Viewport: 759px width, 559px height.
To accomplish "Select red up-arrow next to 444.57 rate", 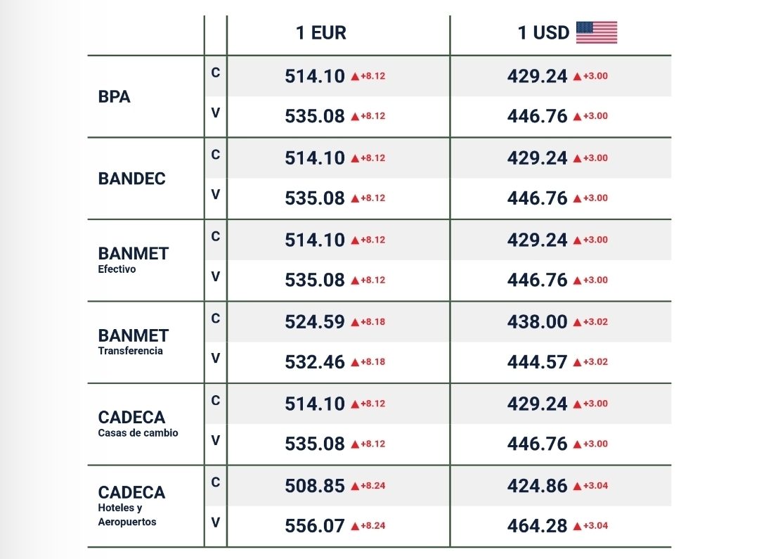I will click(x=577, y=362).
